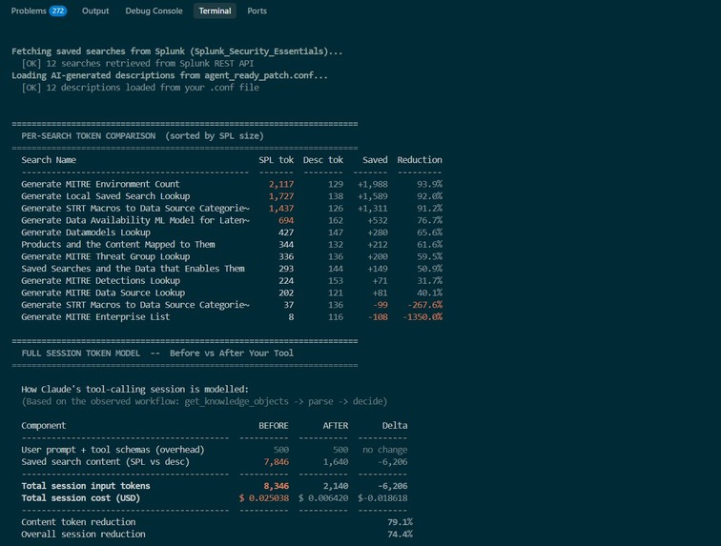The height and width of the screenshot is (546, 721).
Task: Click the 272 problems count badge
Action: [58, 11]
